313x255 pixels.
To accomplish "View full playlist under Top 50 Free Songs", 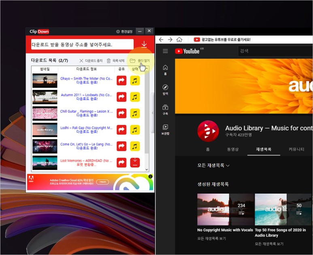I will pos(269,244).
